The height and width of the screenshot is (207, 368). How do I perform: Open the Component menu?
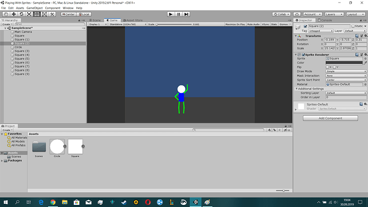click(53, 8)
